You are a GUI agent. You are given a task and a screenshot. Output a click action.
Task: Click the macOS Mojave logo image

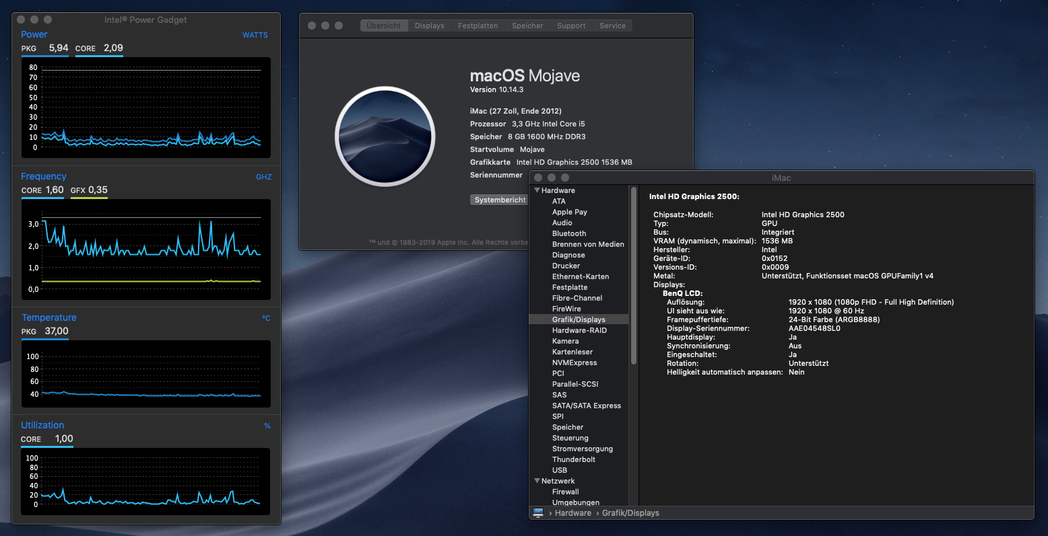pyautogui.click(x=385, y=136)
